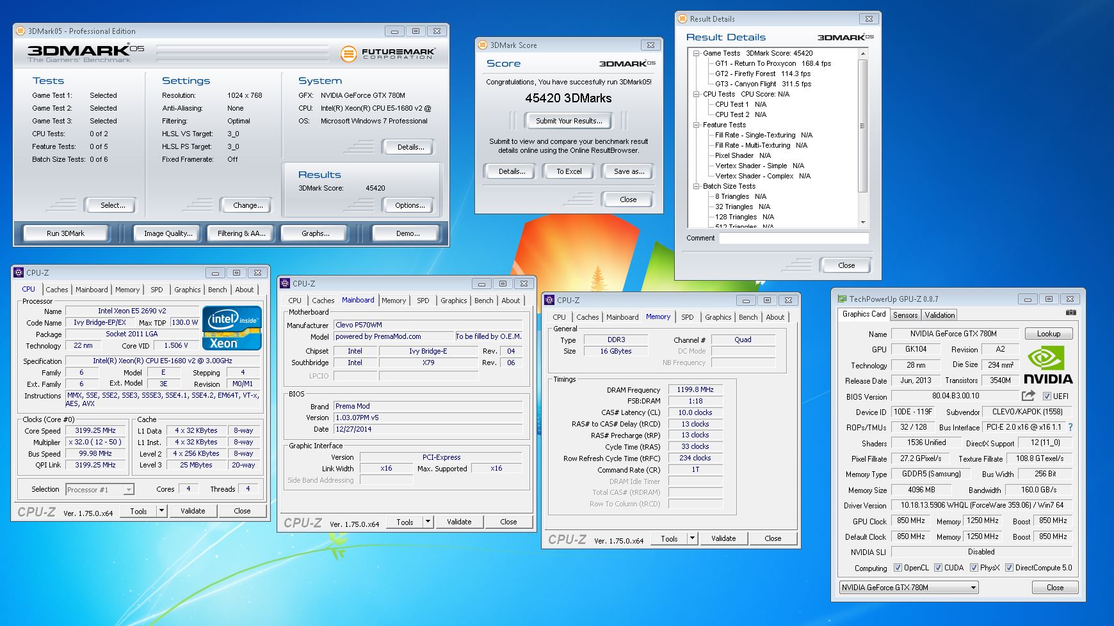Collapse the Feature Tests tree node
Screen dimensions: 1114x626
[x=697, y=125]
